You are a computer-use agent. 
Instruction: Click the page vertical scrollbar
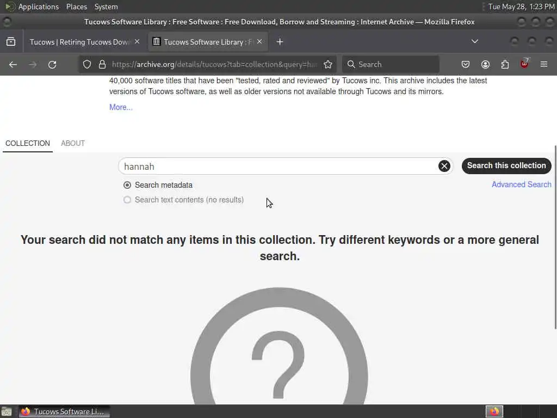[555, 237]
